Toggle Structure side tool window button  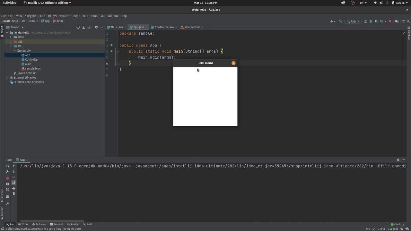(x=2, y=195)
